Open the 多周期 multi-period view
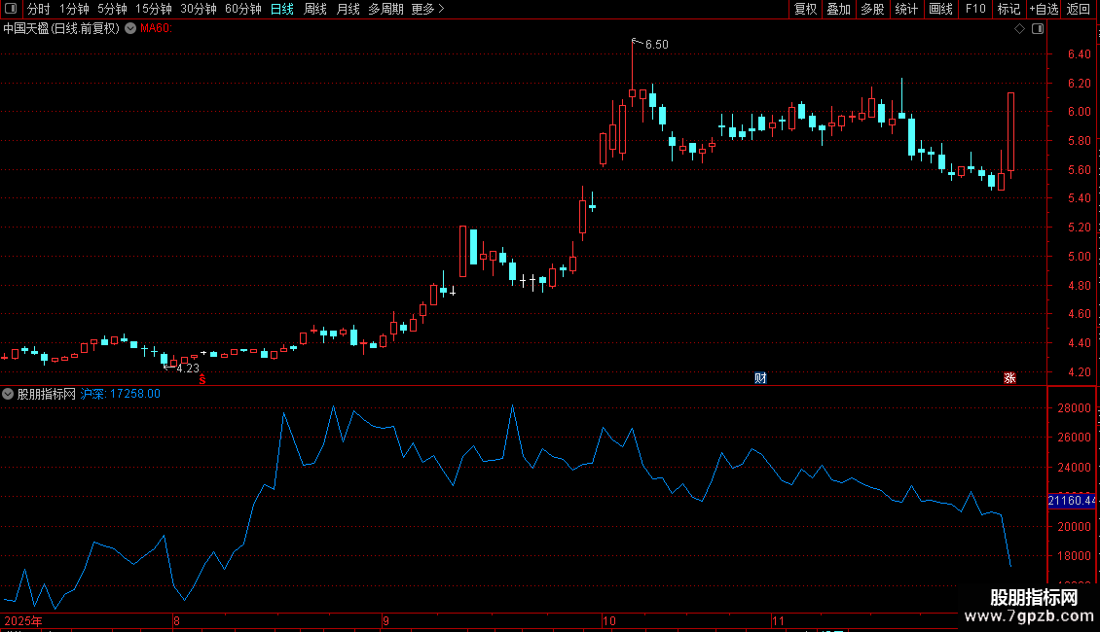 pyautogui.click(x=385, y=9)
